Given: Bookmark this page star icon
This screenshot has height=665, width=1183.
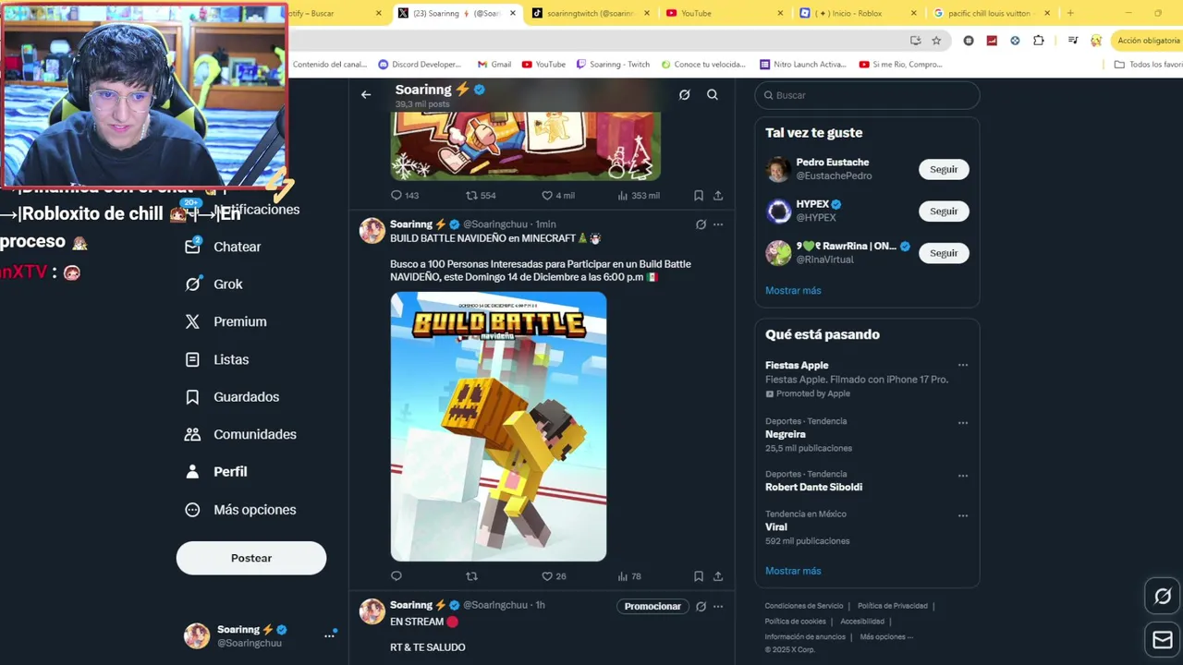Looking at the screenshot, I should pos(936,41).
